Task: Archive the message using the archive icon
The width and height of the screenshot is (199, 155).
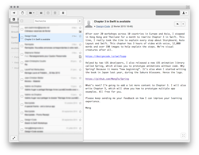Action: [41, 13]
